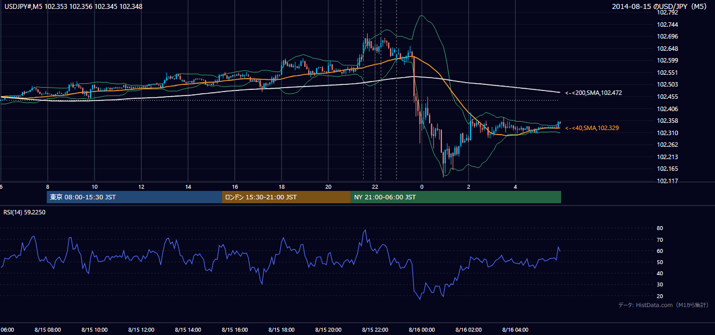715x335 pixels.
Task: Click the RSI 80 level label
Action: click(x=660, y=228)
